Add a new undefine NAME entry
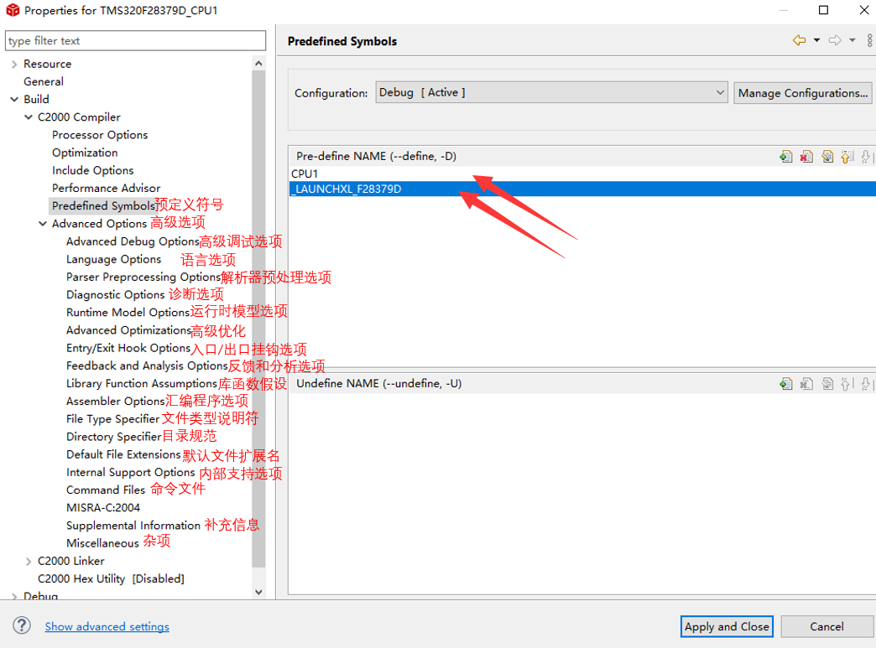The image size is (876, 648). coord(786,384)
